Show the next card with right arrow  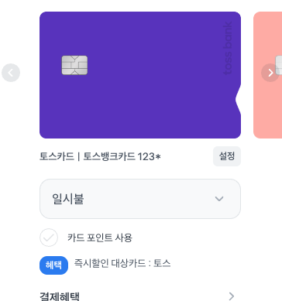point(270,73)
